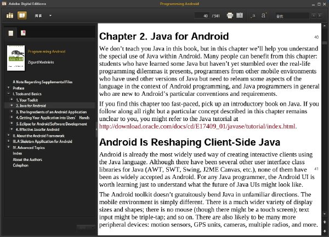Collapse the side panel via divider arrow
The height and width of the screenshot is (237, 329).
(x=97, y=129)
